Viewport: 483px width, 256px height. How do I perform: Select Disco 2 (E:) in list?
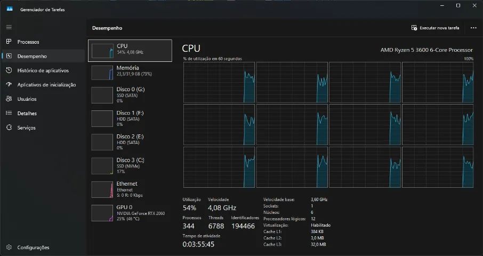[x=130, y=142]
